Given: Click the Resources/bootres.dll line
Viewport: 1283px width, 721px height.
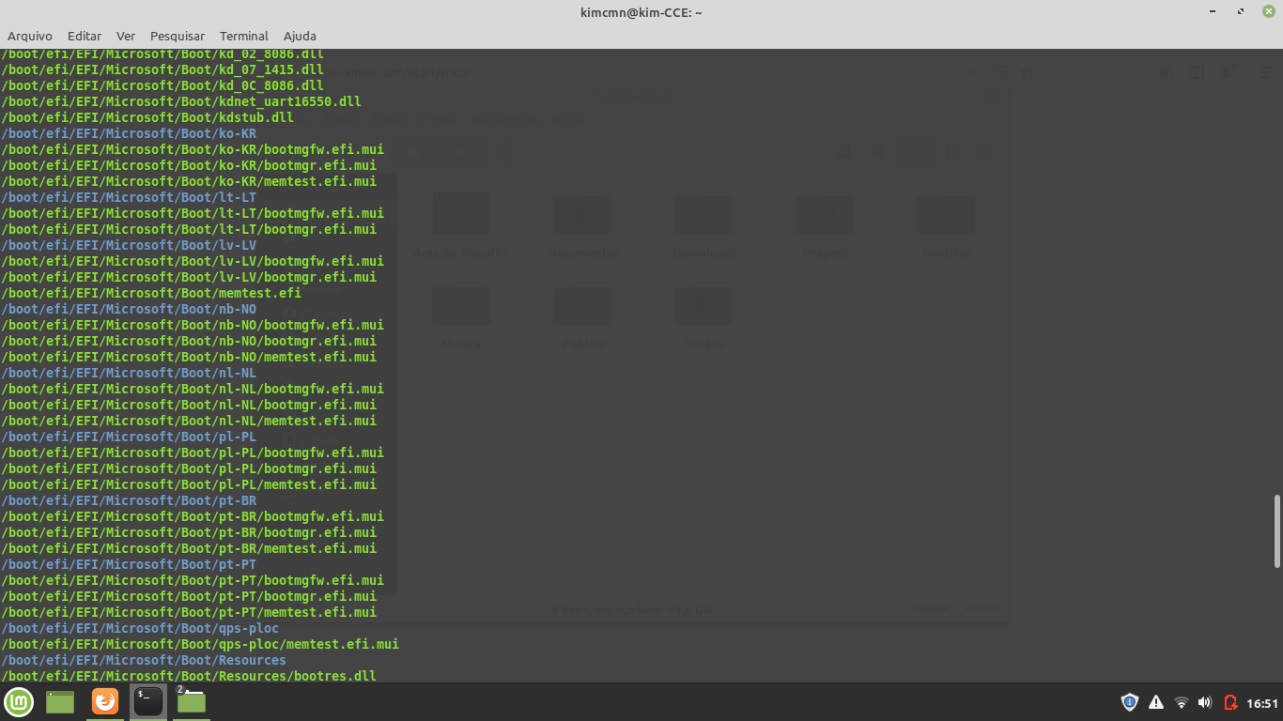Looking at the screenshot, I should 189,676.
